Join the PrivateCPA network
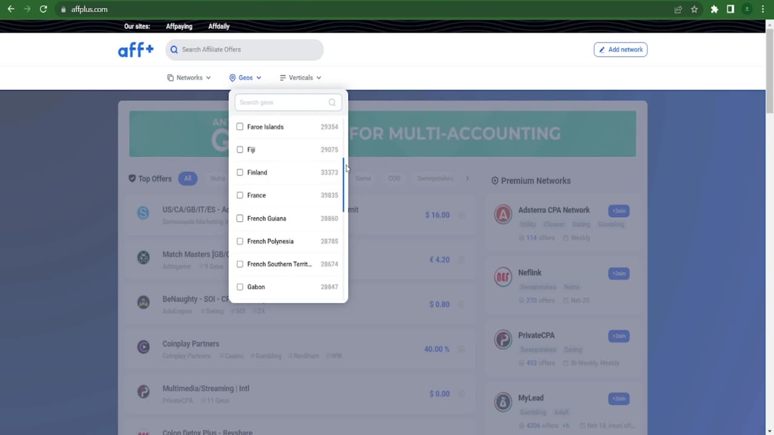The image size is (774, 435). click(x=619, y=336)
